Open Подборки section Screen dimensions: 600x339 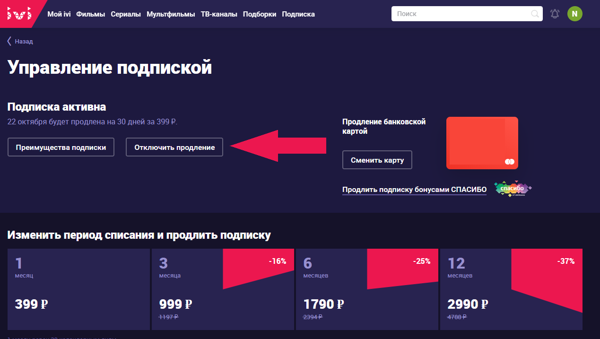(260, 14)
